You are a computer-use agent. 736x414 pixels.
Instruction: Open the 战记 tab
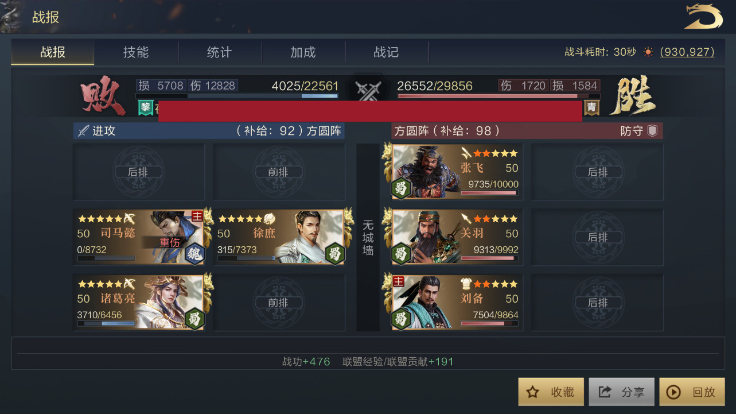386,52
